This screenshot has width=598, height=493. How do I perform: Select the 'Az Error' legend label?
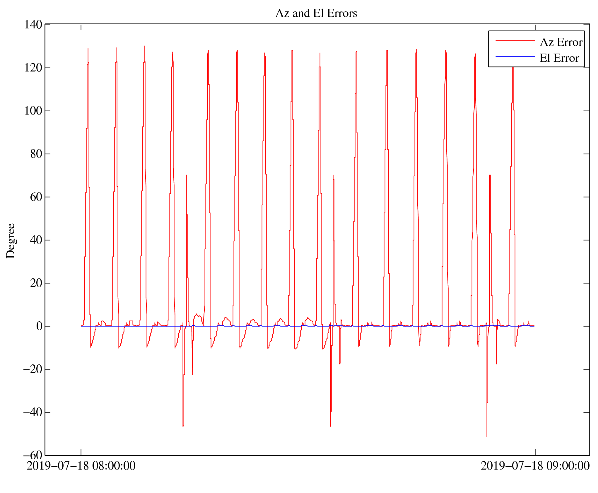click(x=561, y=42)
